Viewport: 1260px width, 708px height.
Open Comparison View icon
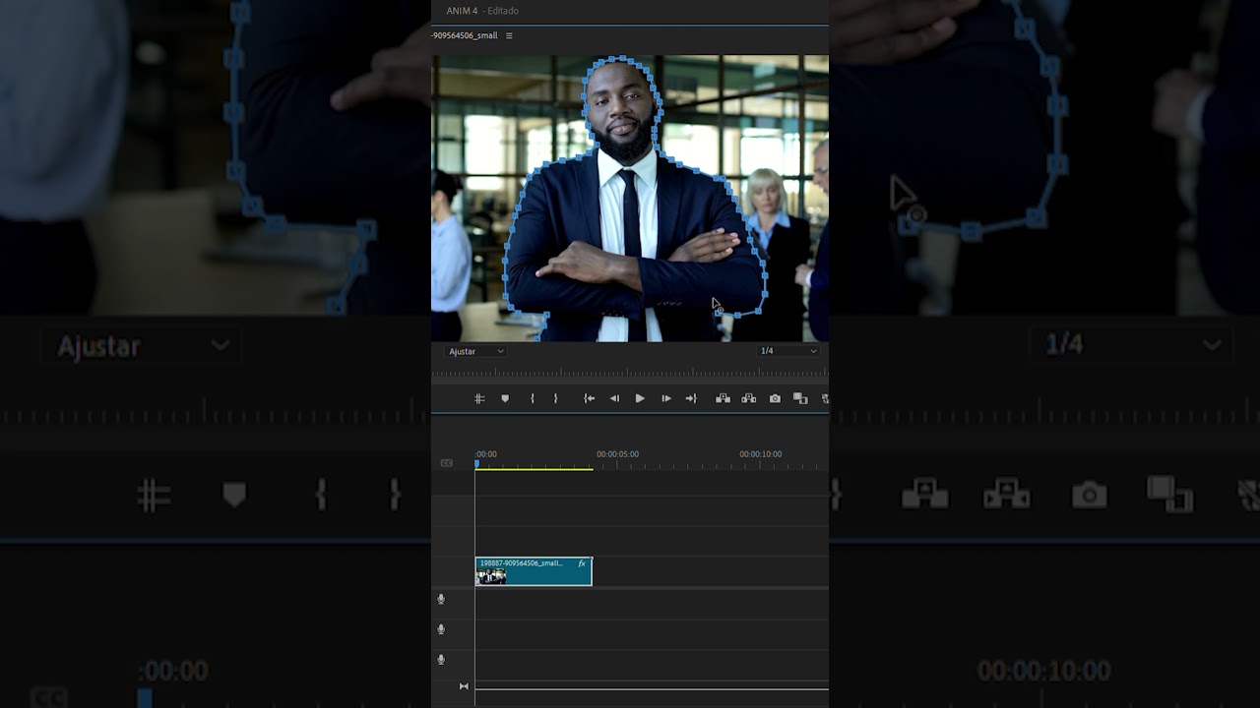click(x=800, y=398)
